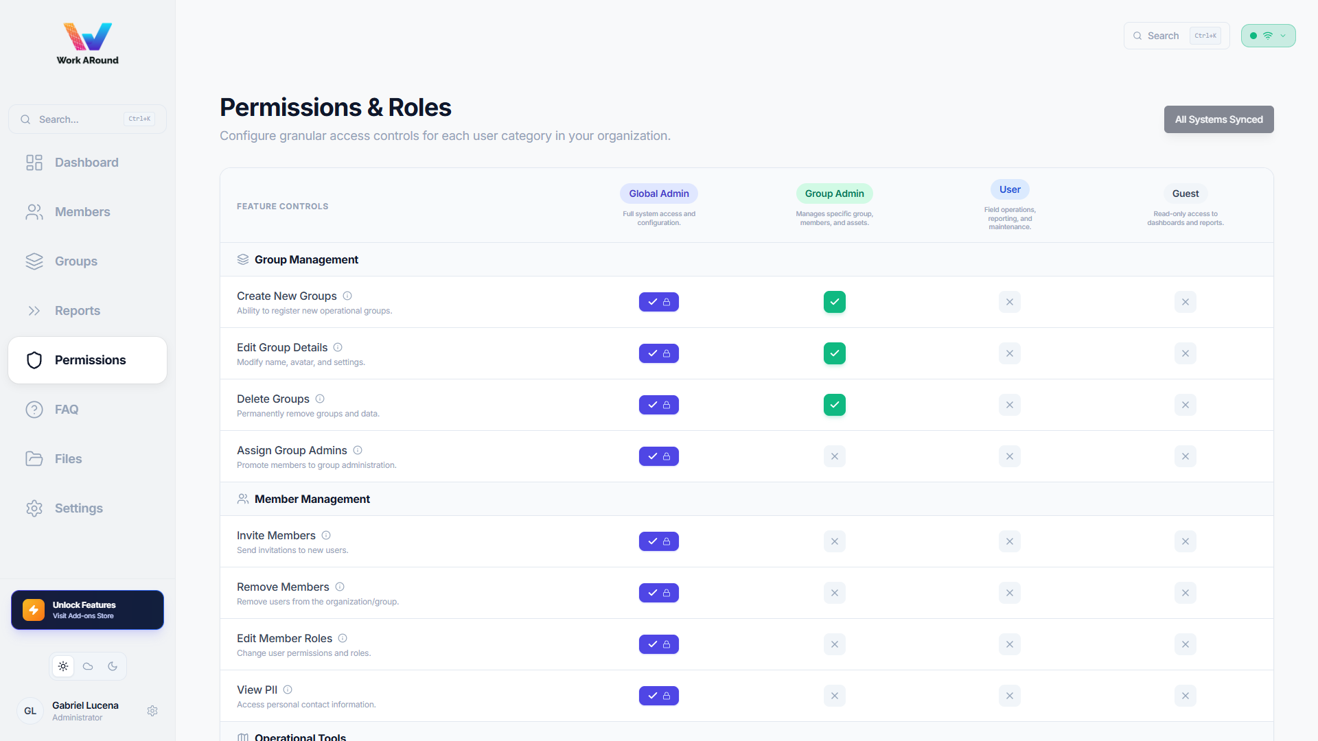Collapse the Group Management section header
The width and height of the screenshot is (1318, 741).
[x=747, y=259]
